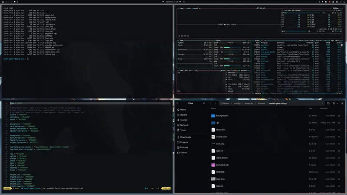Screen dimensions: 347x195
Task: Select the keyboard.rgb file icon
Action: pos(213,165)
